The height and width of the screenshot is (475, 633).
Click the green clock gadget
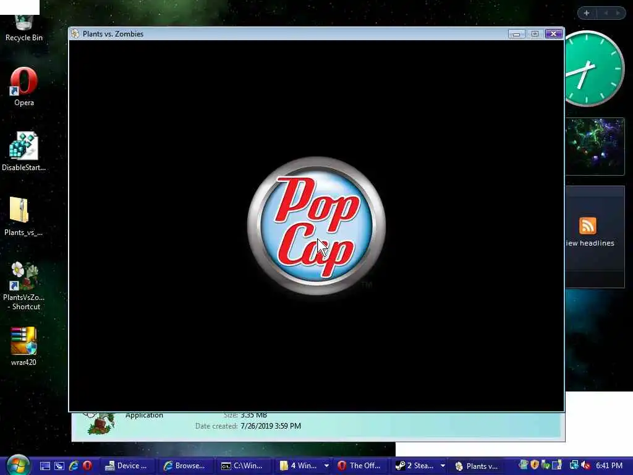pos(593,69)
